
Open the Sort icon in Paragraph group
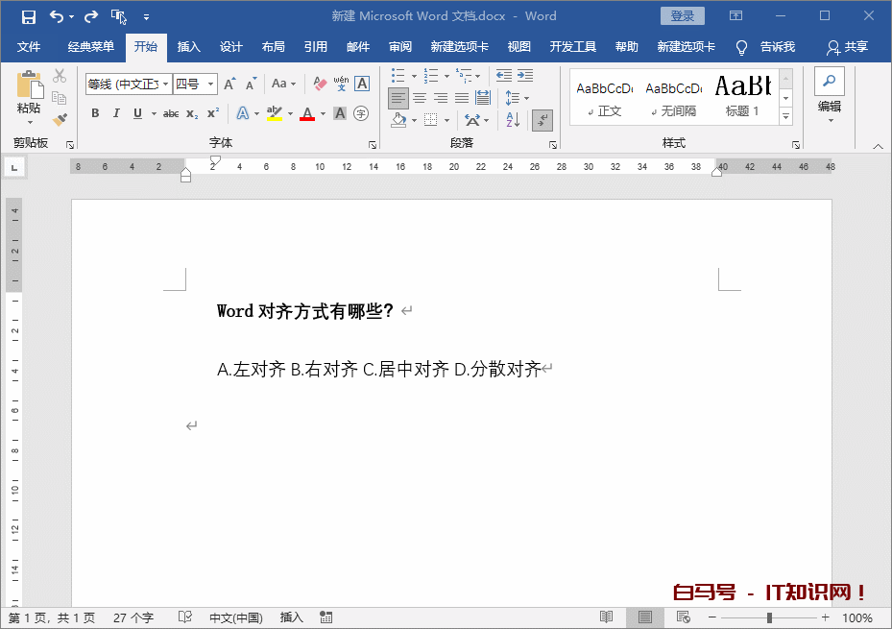pos(513,120)
